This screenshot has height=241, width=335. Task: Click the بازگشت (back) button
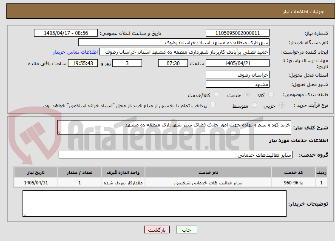pos(157,230)
